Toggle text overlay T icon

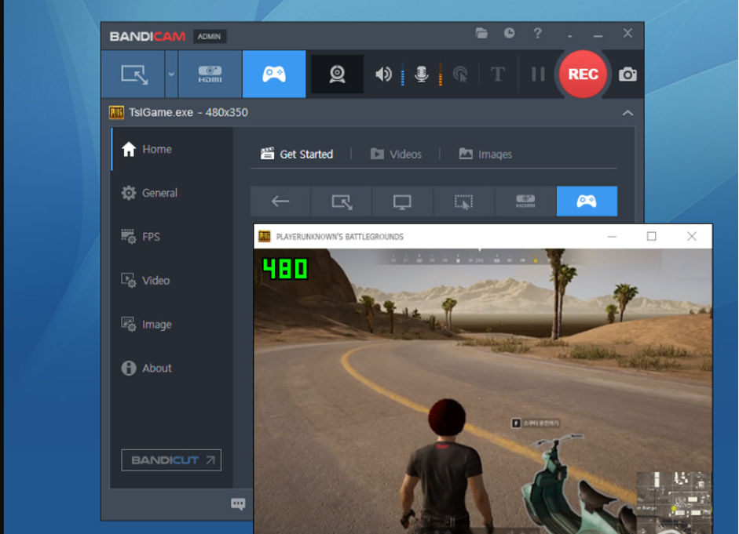point(497,74)
